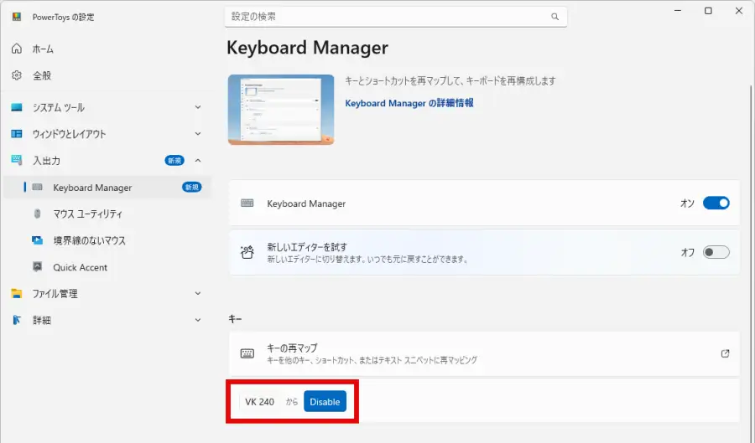Image resolution: width=755 pixels, height=443 pixels.
Task: Click the ウィンドウとレイアウト icon
Action: (x=17, y=134)
